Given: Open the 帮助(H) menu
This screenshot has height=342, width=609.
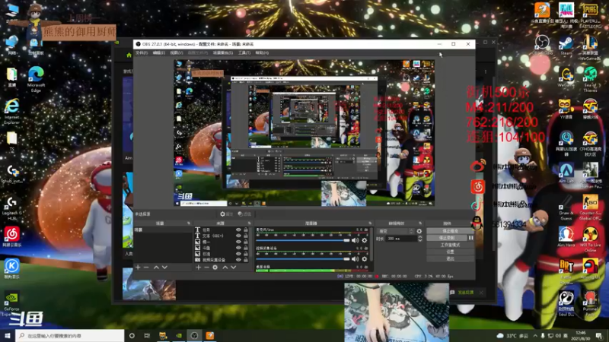Looking at the screenshot, I should (262, 52).
